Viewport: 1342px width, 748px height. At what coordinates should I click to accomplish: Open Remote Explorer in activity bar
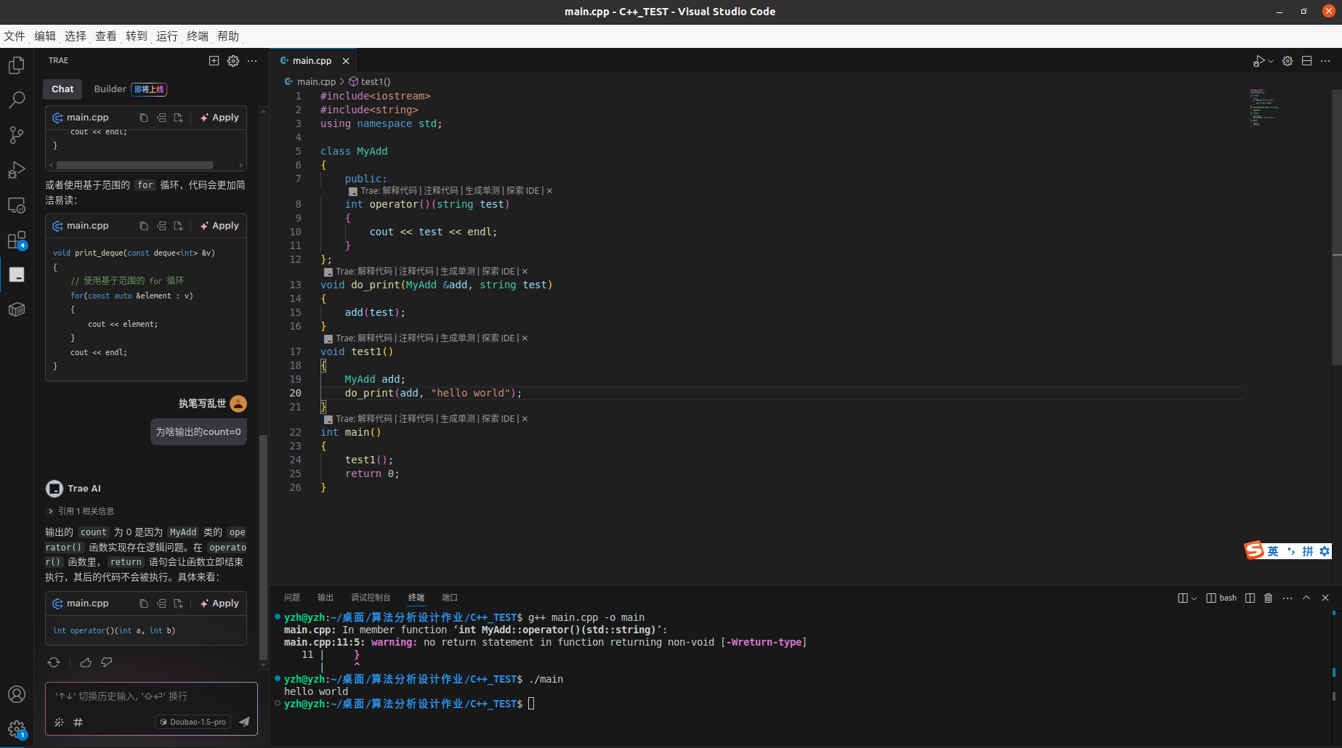click(16, 206)
